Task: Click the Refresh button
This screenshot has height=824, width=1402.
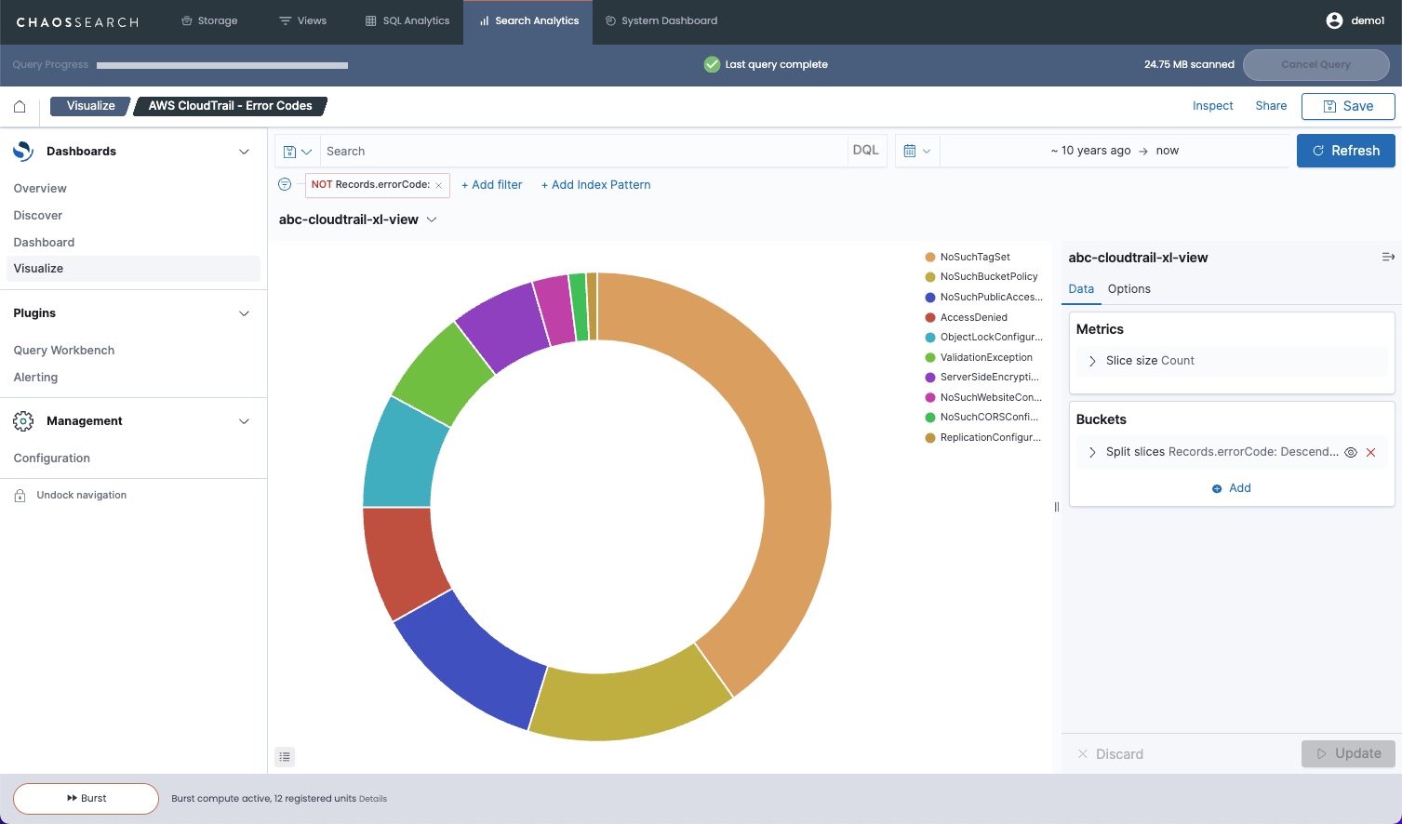Action: (1346, 151)
